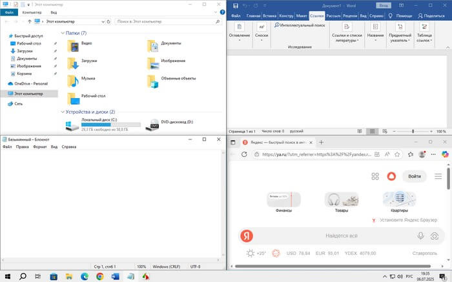This screenshot has height=282, width=452.
Task: Select Загрузки in Quick access sidebar
Action: pyautogui.click(x=25, y=52)
